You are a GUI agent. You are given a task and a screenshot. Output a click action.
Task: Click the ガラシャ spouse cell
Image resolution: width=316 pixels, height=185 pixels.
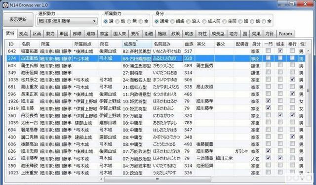[241, 151]
